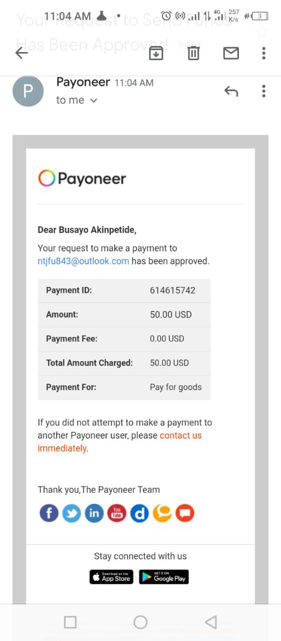Tap the Android home circle button

[x=140, y=622]
